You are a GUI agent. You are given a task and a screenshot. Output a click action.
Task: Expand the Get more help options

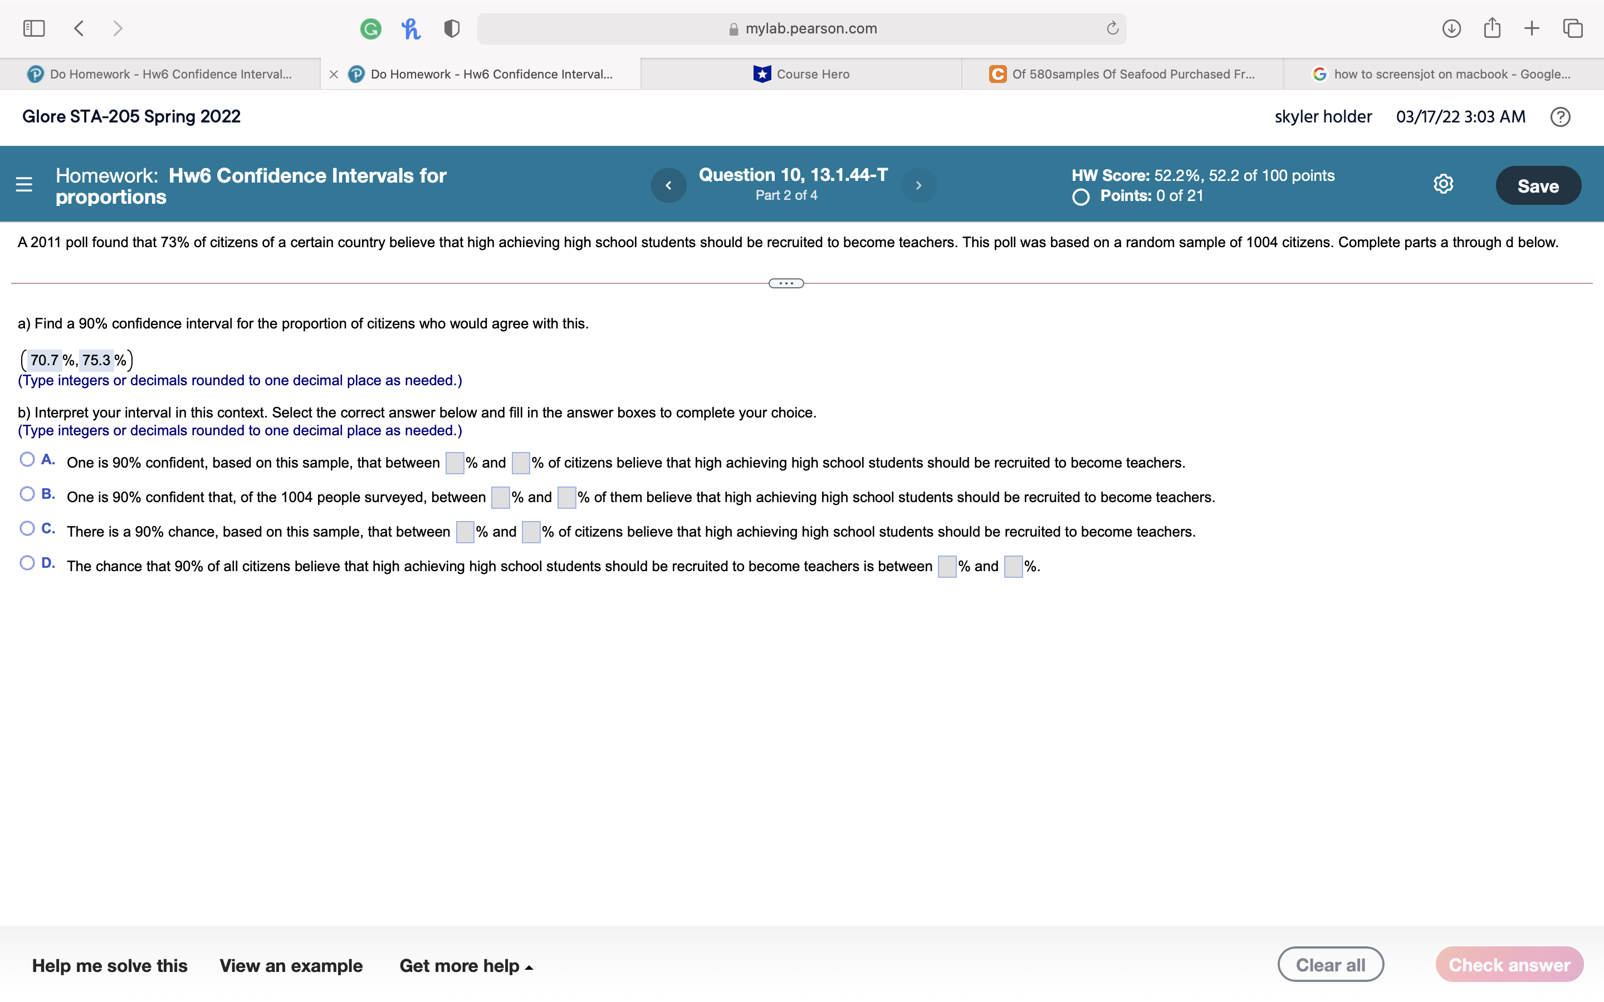465,966
